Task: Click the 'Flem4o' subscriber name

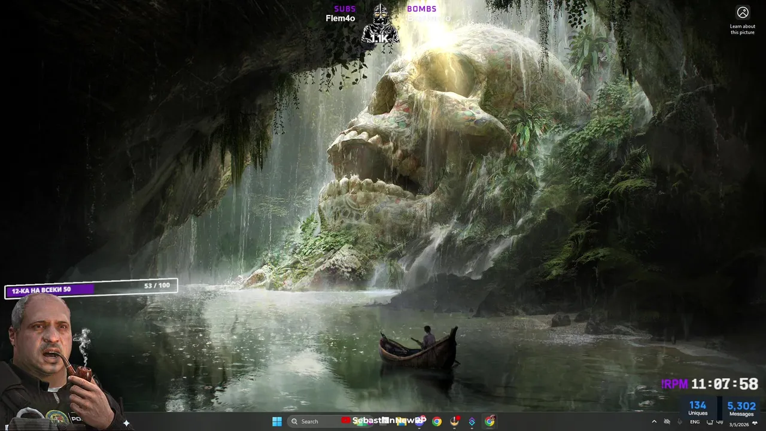Action: (341, 18)
